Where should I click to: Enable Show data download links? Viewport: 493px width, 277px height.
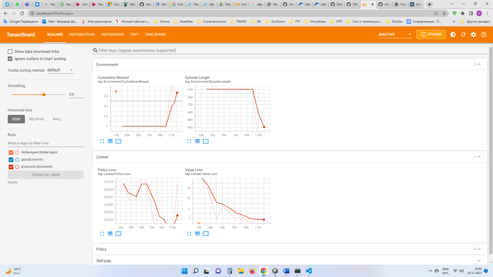click(x=10, y=52)
